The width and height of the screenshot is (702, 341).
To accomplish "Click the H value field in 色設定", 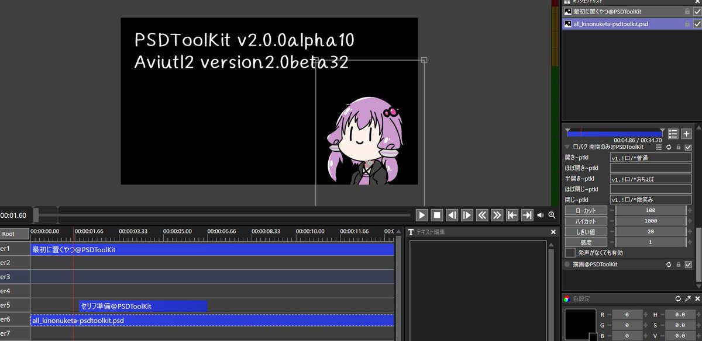I will (x=680, y=315).
